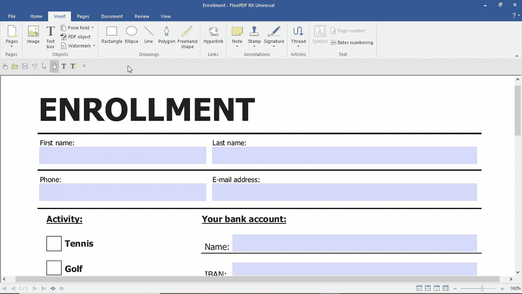Click the horizontal scrollbar thumb

(x=257, y=279)
